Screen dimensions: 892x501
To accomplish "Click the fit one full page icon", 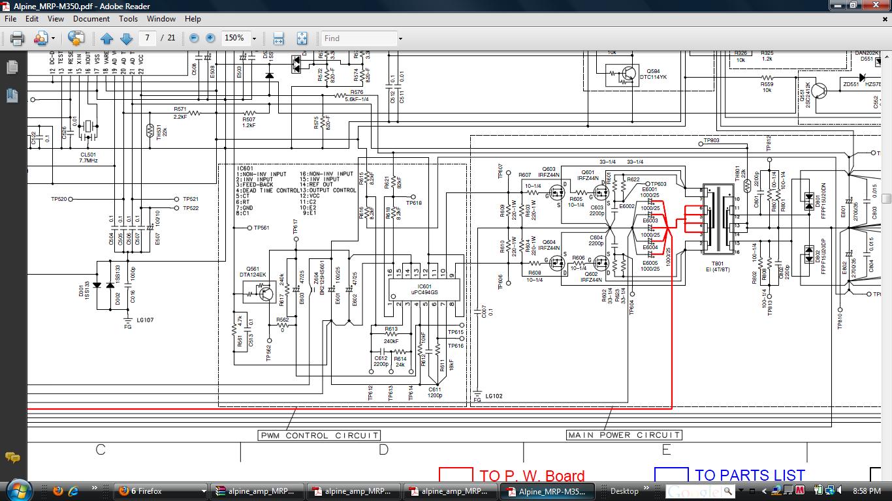I will tap(302, 38).
